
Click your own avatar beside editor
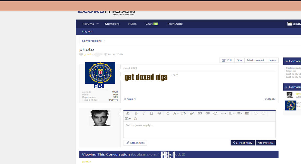click(x=100, y=118)
